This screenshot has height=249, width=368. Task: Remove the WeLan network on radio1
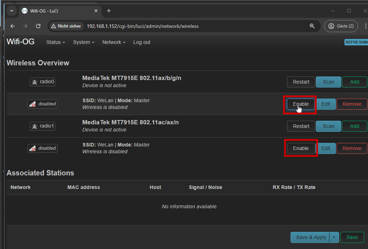click(x=352, y=148)
